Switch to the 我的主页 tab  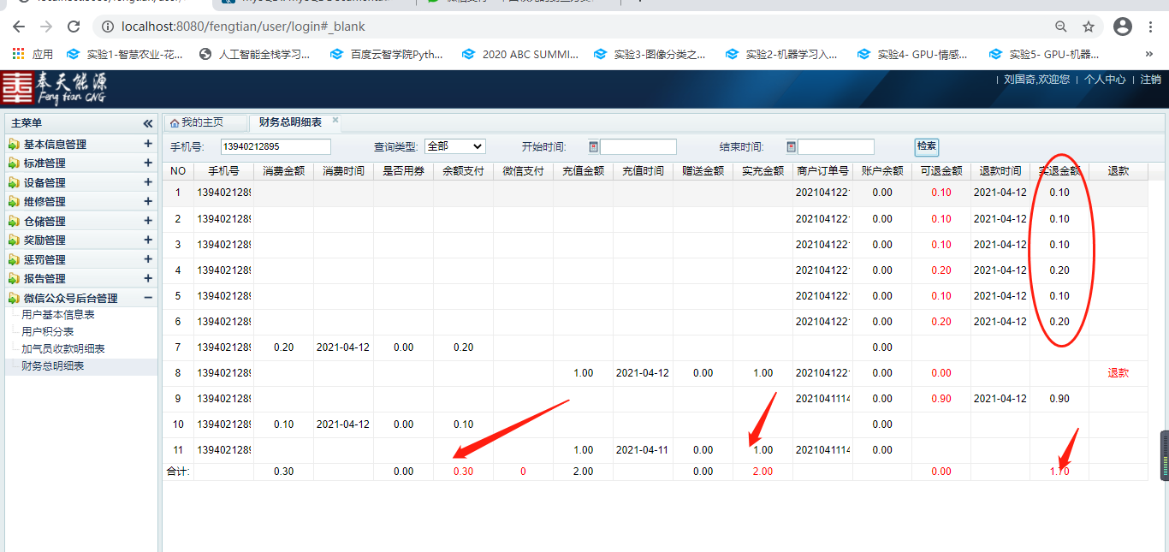202,123
